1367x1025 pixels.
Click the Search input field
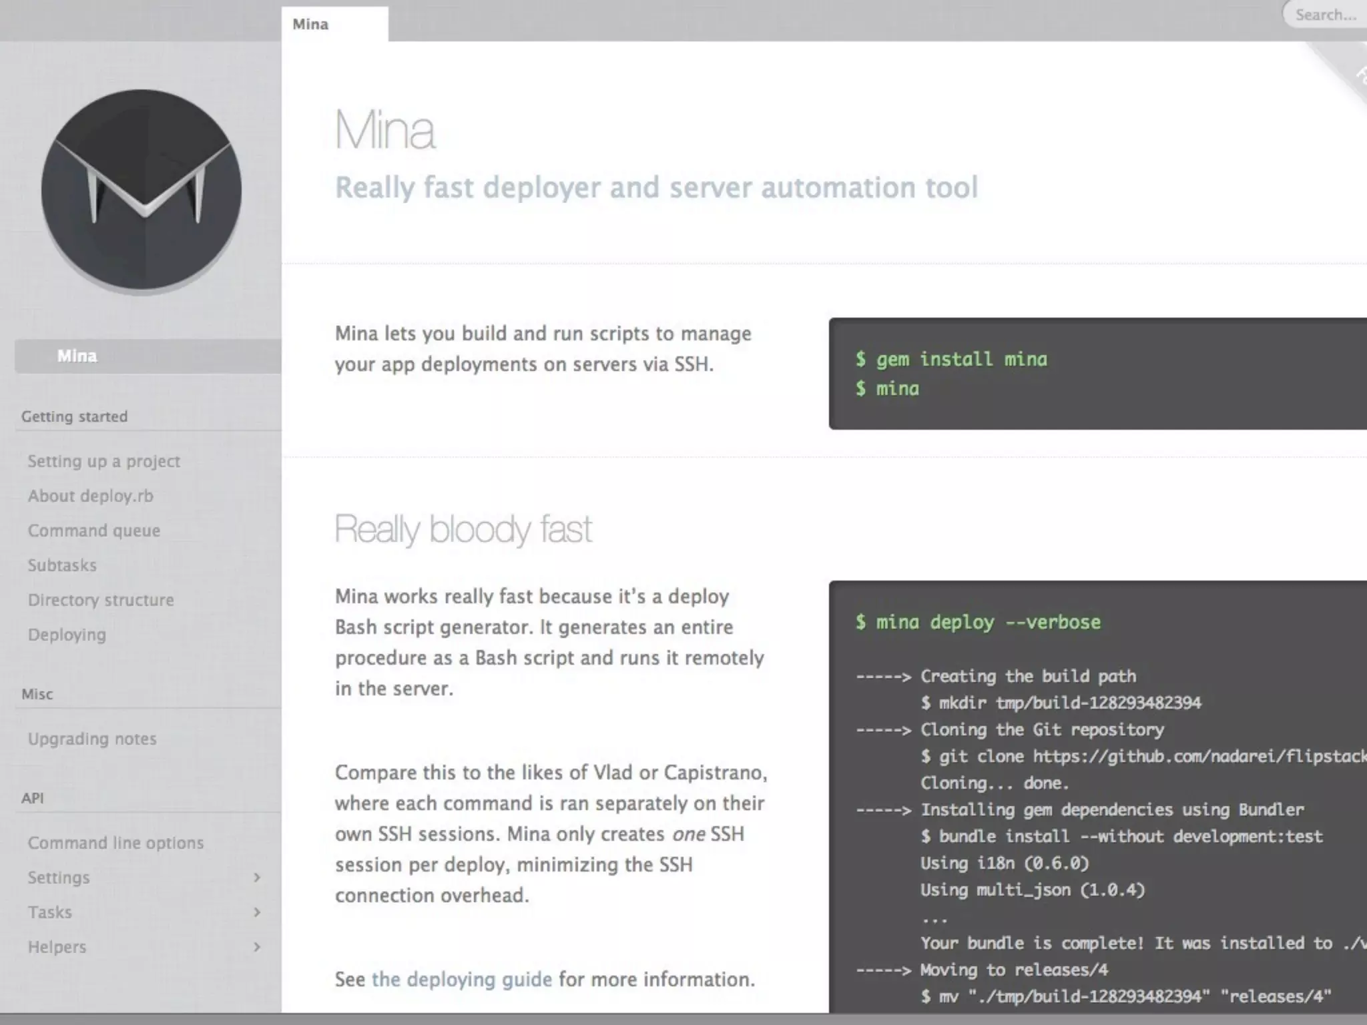pos(1325,15)
